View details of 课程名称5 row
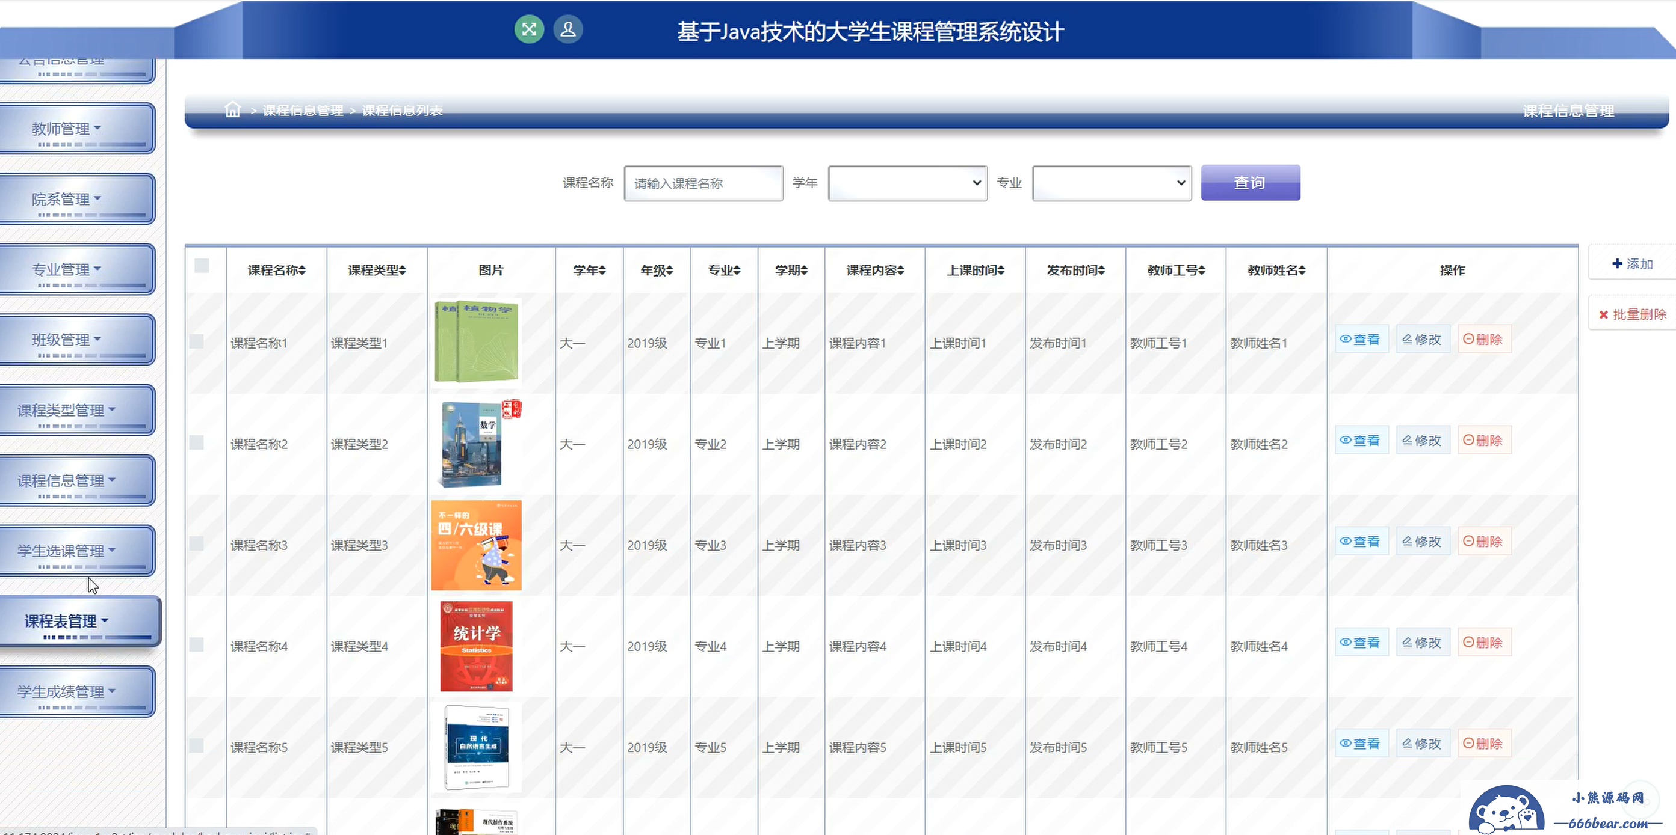The height and width of the screenshot is (835, 1676). (1361, 744)
